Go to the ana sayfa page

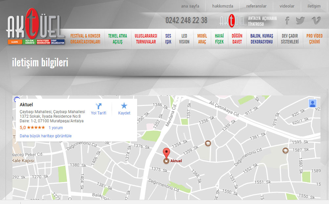[190, 6]
